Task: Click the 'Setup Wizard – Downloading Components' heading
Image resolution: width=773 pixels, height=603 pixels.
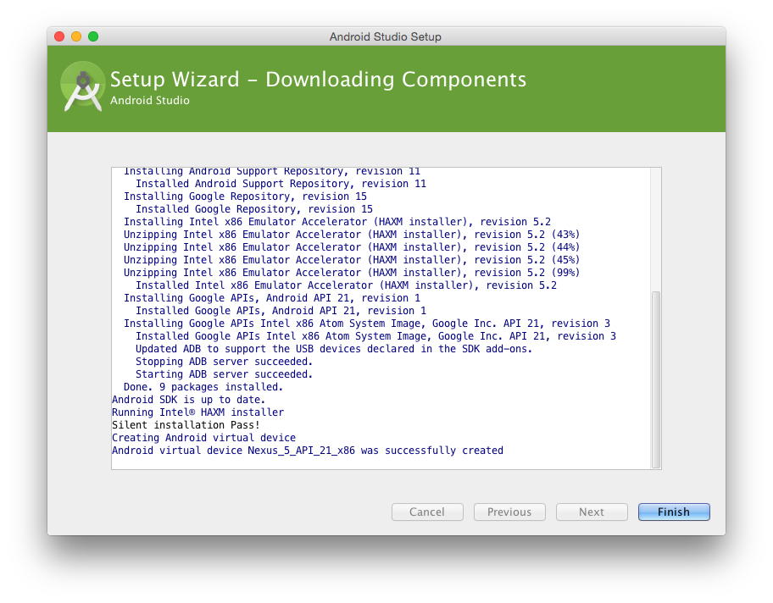Action: click(x=318, y=80)
